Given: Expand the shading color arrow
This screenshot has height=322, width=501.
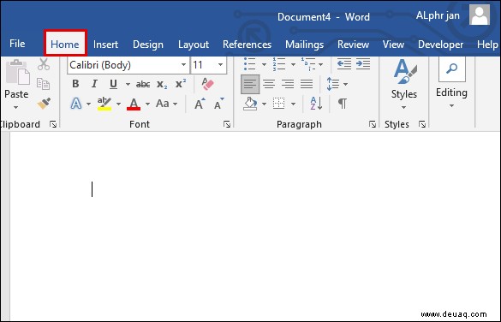Looking at the screenshot, I should [x=264, y=104].
